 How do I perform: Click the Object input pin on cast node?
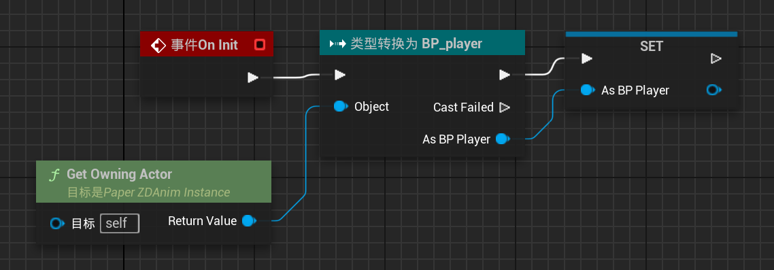tap(340, 107)
